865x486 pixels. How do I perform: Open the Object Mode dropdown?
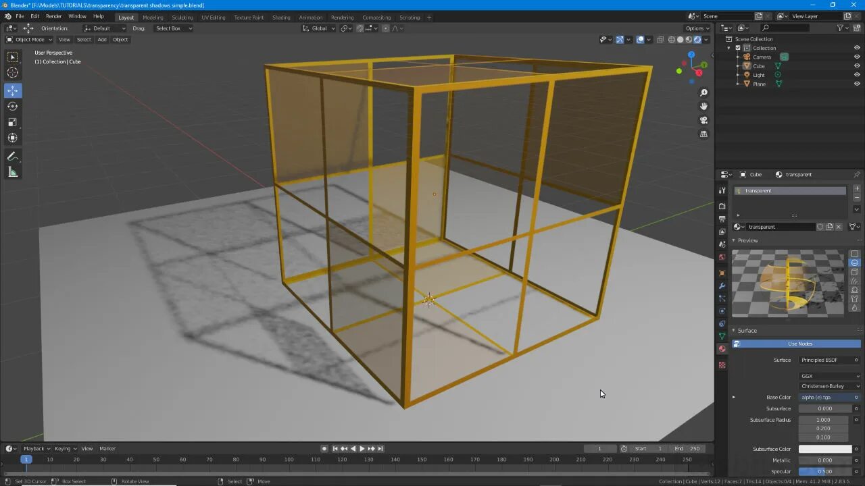pyautogui.click(x=29, y=39)
